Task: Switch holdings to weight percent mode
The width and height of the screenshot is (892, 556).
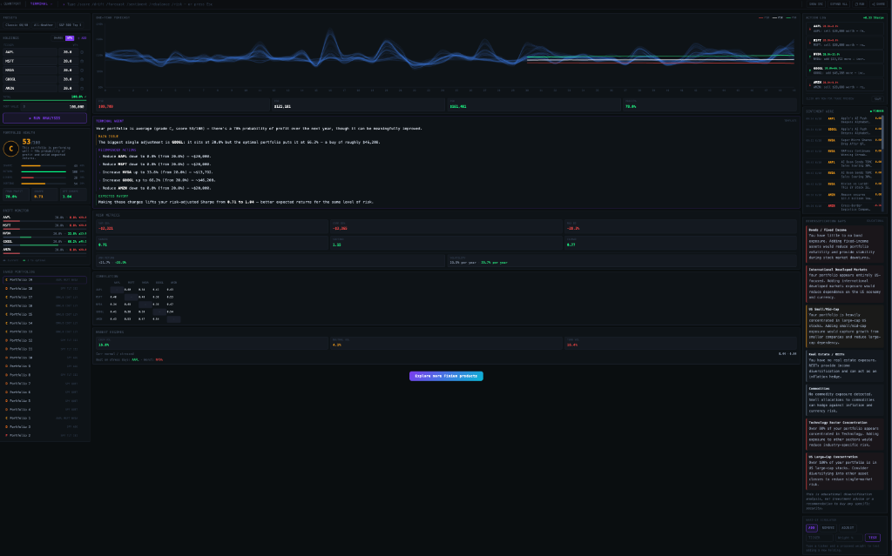Action: (70, 38)
